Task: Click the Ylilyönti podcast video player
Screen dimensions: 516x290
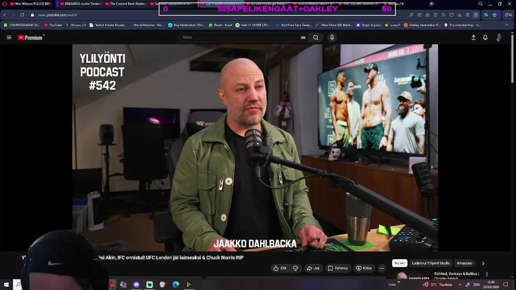Action: pos(255,148)
